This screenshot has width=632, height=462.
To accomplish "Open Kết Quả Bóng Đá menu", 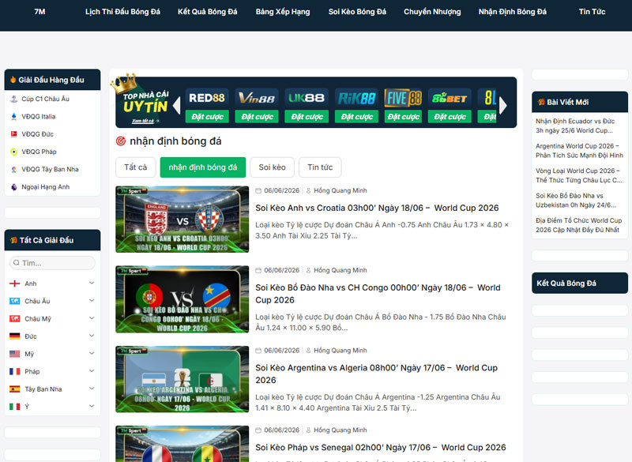I will (208, 12).
